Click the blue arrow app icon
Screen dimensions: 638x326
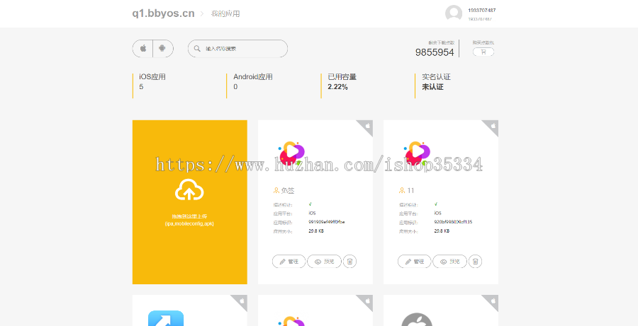[166, 318]
